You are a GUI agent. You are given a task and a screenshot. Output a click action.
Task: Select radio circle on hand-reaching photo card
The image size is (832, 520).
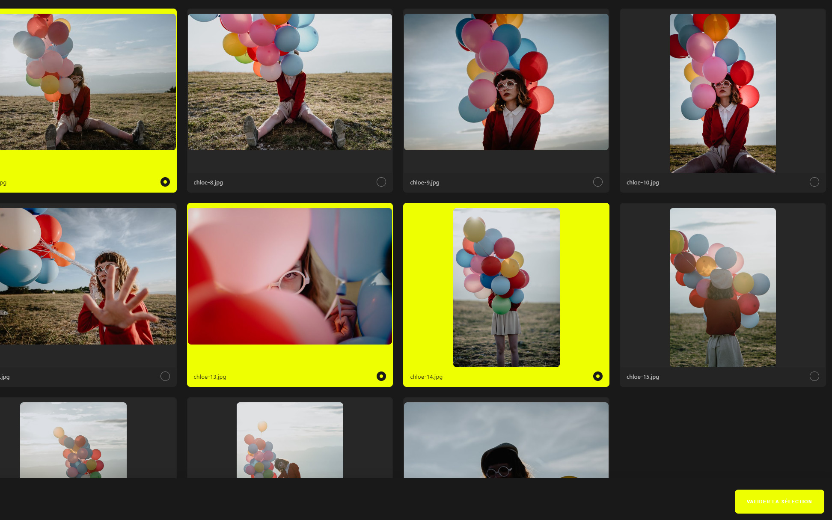point(165,376)
